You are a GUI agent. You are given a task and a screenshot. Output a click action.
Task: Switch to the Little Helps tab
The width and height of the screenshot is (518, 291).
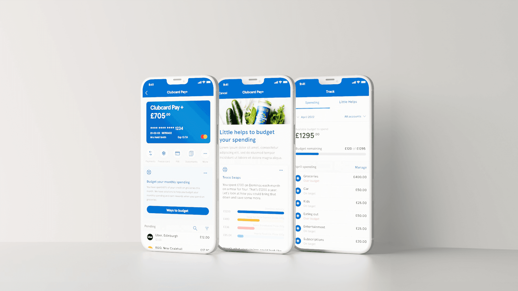click(x=348, y=102)
